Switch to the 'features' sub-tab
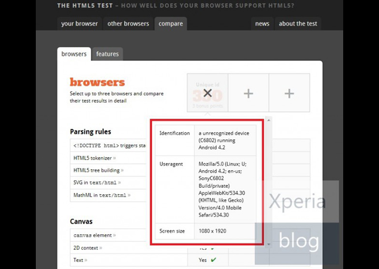 [x=107, y=54]
